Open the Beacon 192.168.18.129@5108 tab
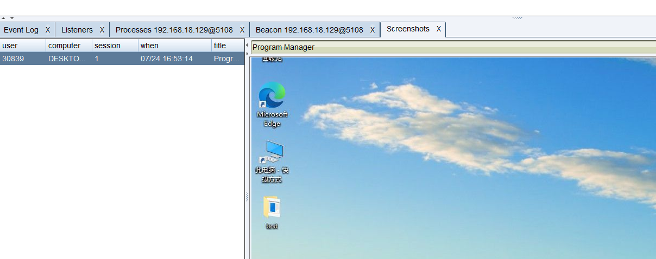The height and width of the screenshot is (259, 656). click(310, 30)
